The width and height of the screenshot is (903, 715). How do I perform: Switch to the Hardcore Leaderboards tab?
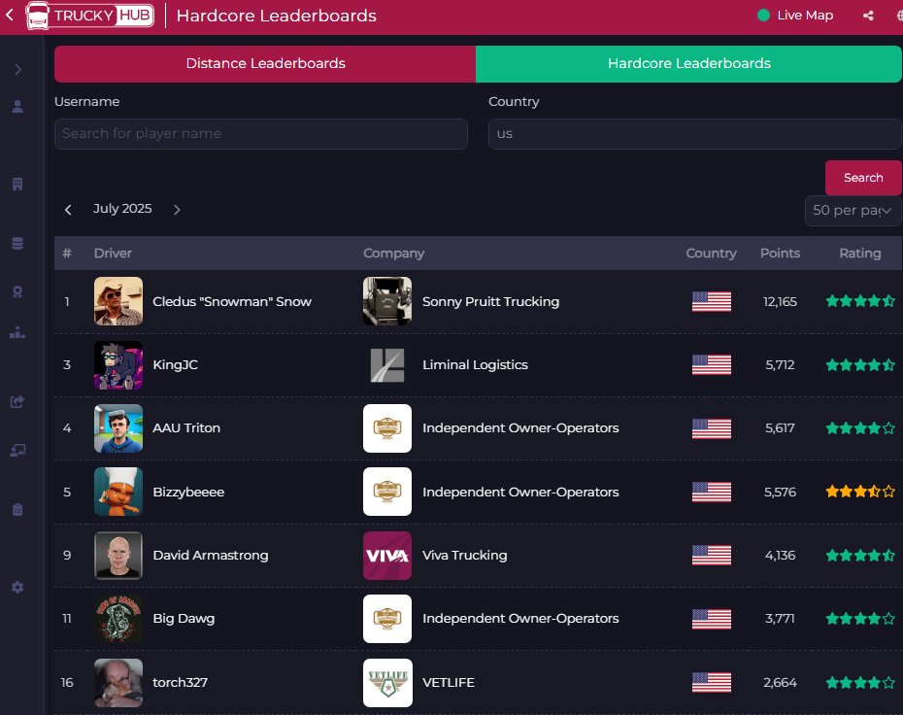click(688, 63)
